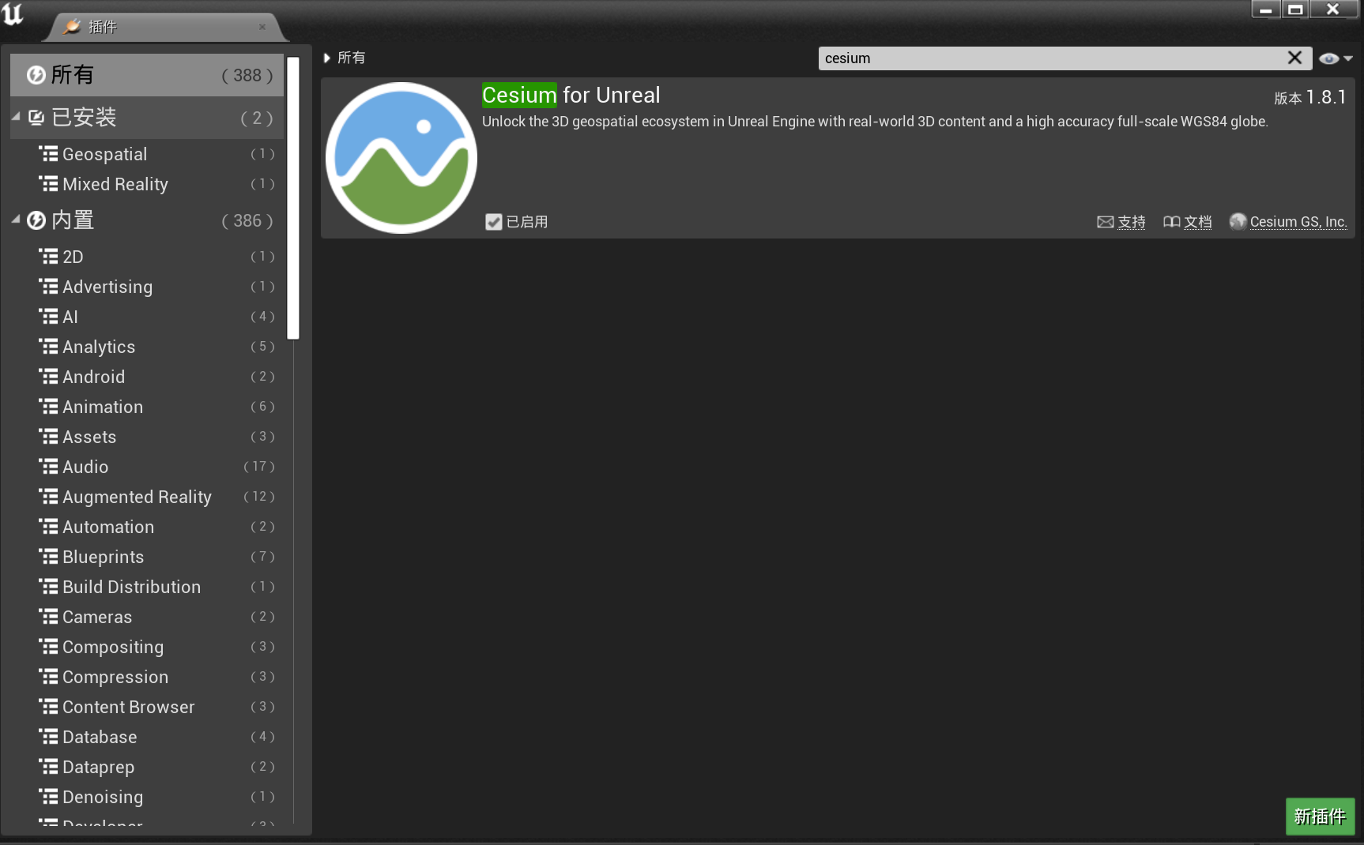This screenshot has width=1364, height=845.
Task: Open the Dataprep plugin category
Action: 147,767
